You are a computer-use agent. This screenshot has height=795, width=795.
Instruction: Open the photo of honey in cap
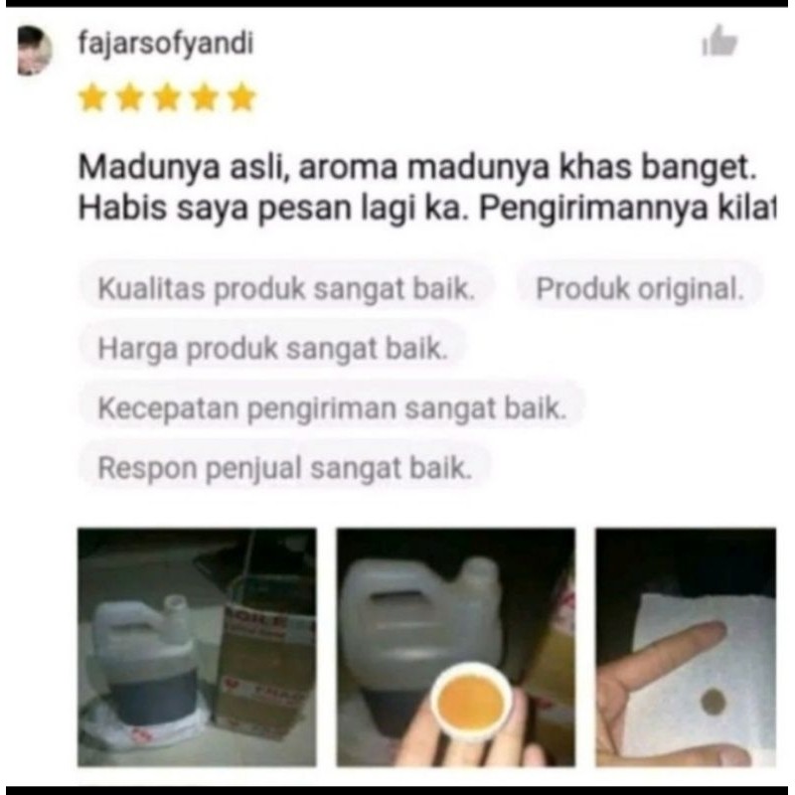[456, 647]
